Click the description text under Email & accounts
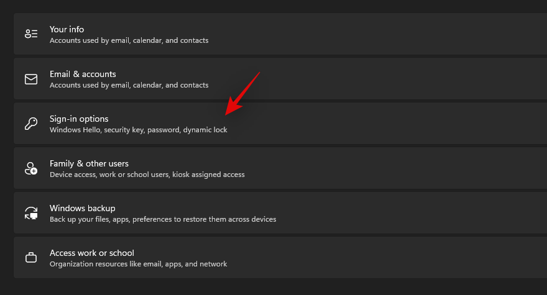The height and width of the screenshot is (295, 547). [x=129, y=85]
